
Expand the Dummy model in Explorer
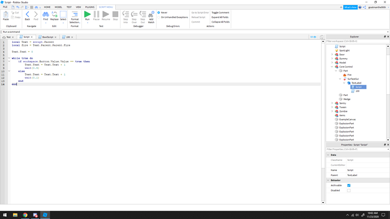click(332, 59)
